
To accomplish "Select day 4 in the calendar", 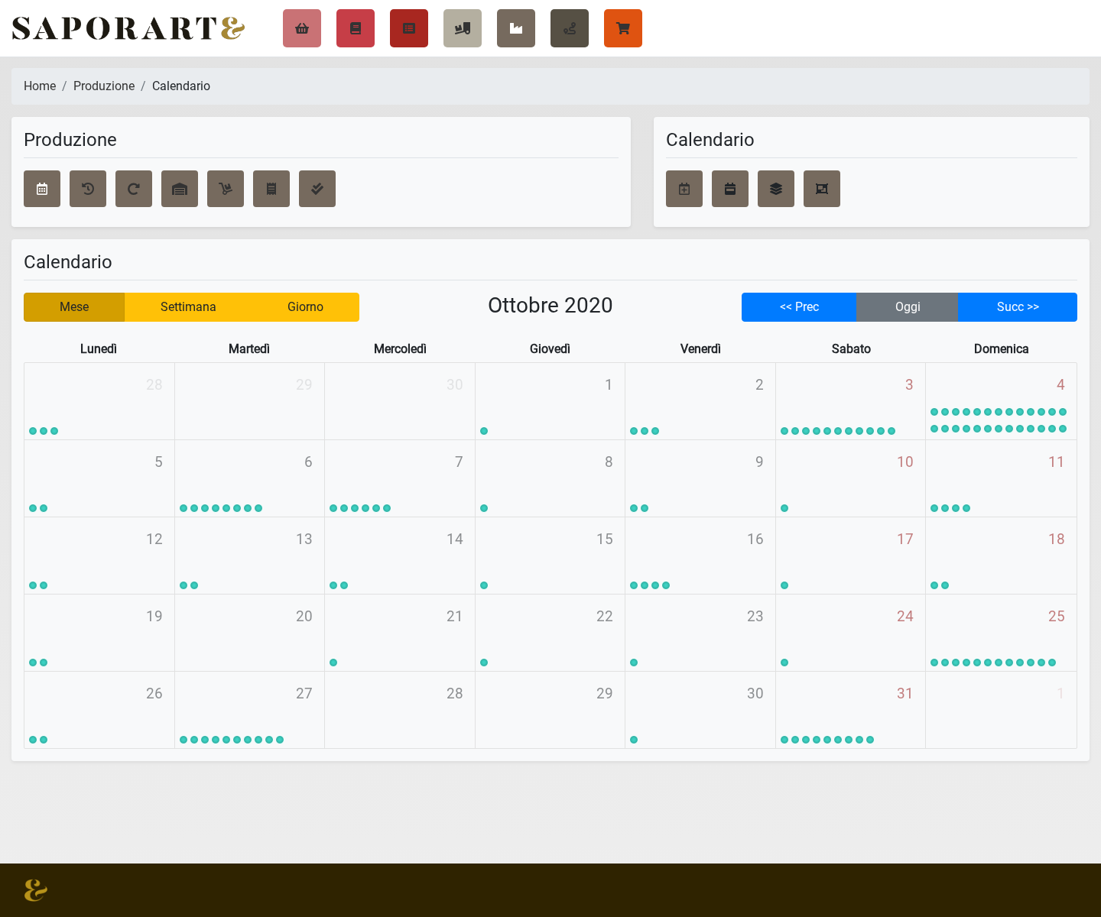I will coord(1001,401).
